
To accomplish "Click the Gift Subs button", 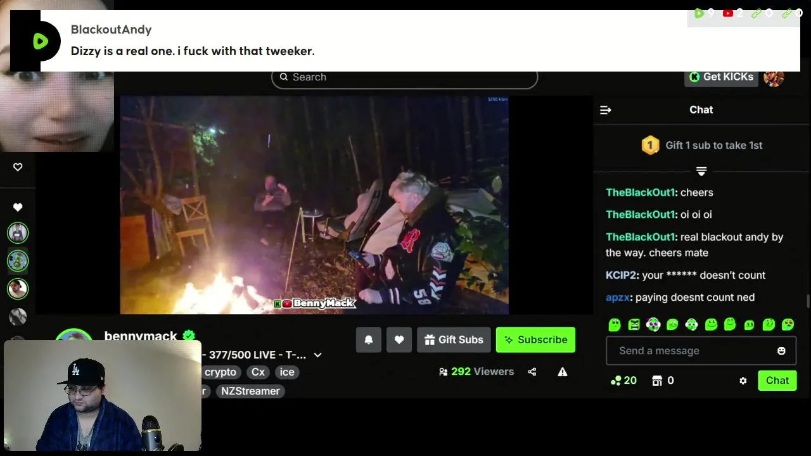I will click(454, 339).
